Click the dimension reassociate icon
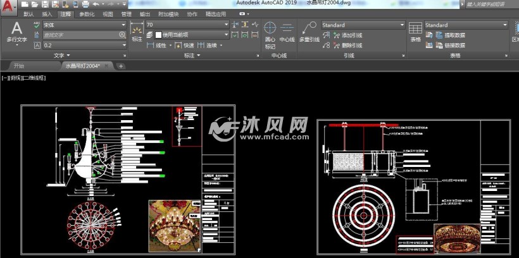 tap(254, 35)
